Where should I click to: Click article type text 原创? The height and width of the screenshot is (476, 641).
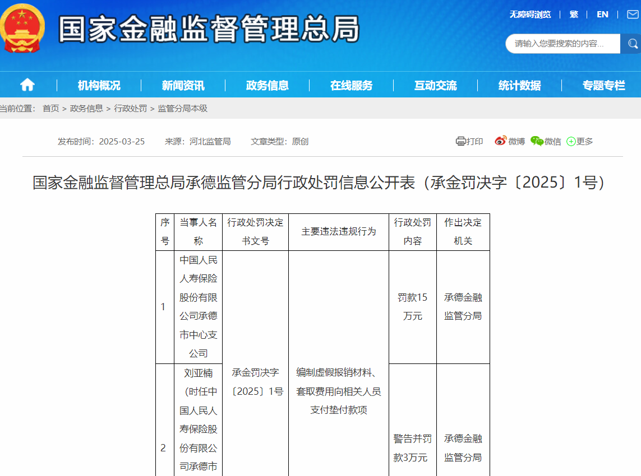[300, 141]
